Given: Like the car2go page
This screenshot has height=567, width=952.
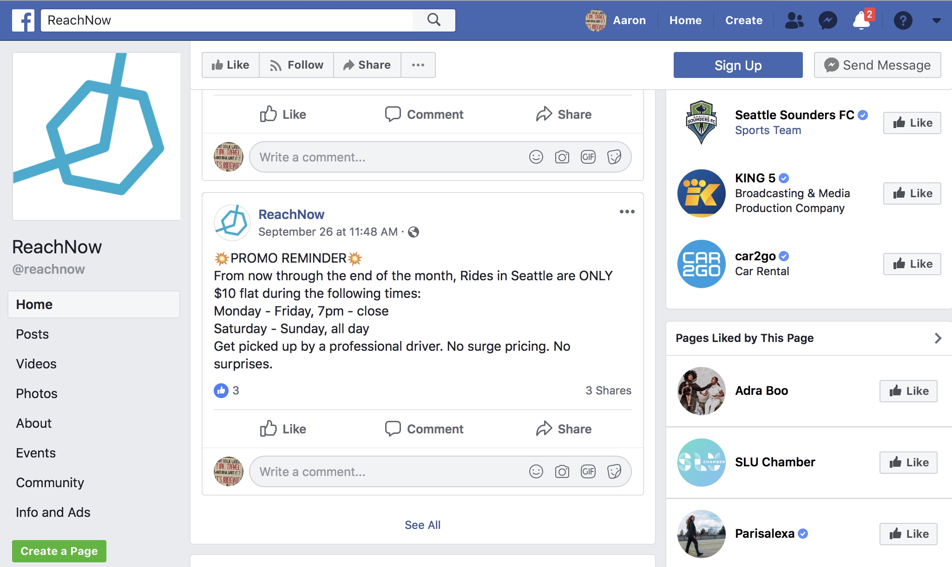Looking at the screenshot, I should tap(912, 264).
